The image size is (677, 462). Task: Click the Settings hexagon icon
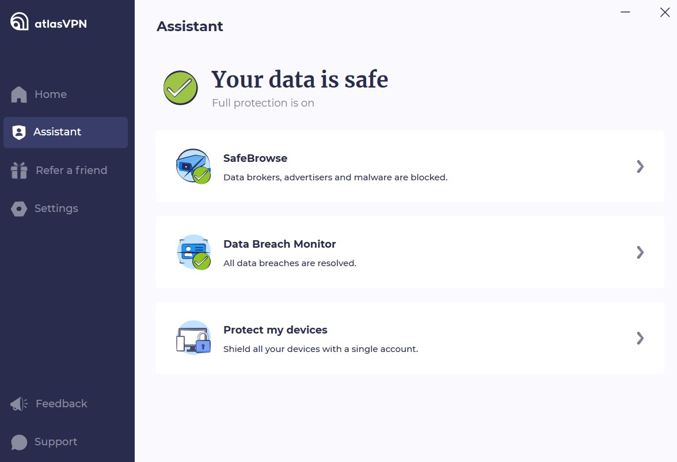point(19,209)
